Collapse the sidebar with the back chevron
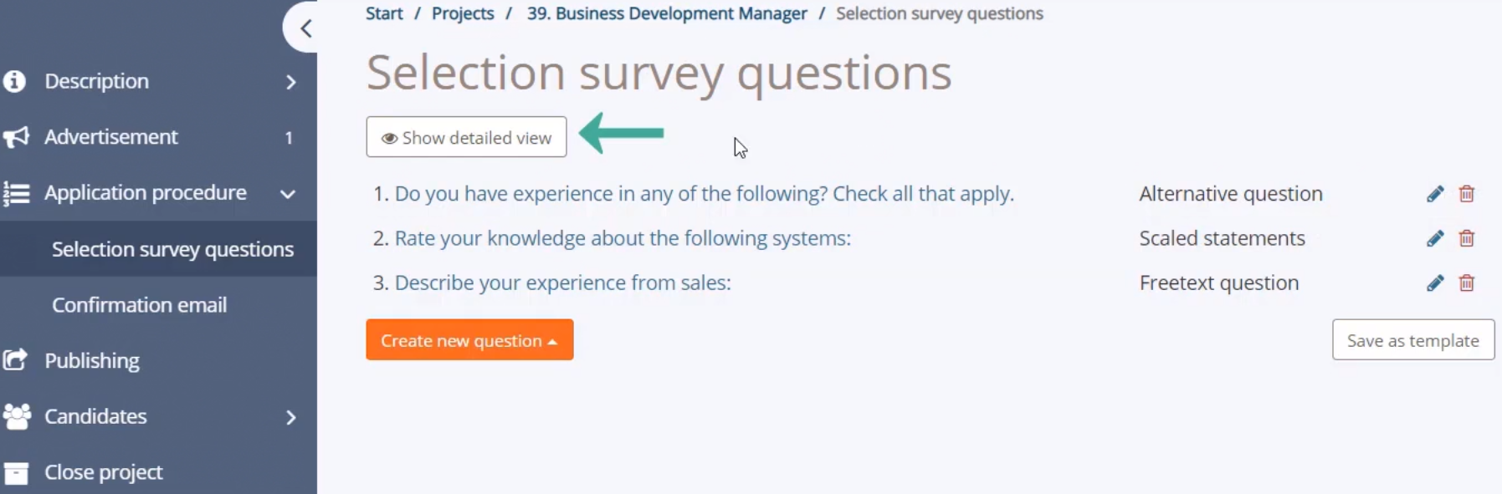 [305, 28]
